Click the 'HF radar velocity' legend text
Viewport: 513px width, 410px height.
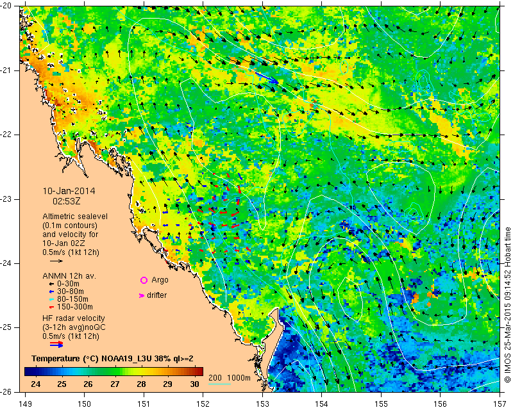coord(74,318)
